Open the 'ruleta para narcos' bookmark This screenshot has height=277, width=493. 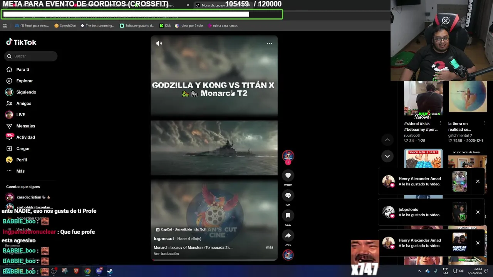pos(223,26)
